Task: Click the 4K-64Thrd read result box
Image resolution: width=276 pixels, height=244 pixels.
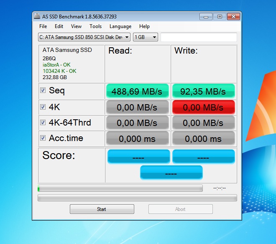Action: point(138,123)
